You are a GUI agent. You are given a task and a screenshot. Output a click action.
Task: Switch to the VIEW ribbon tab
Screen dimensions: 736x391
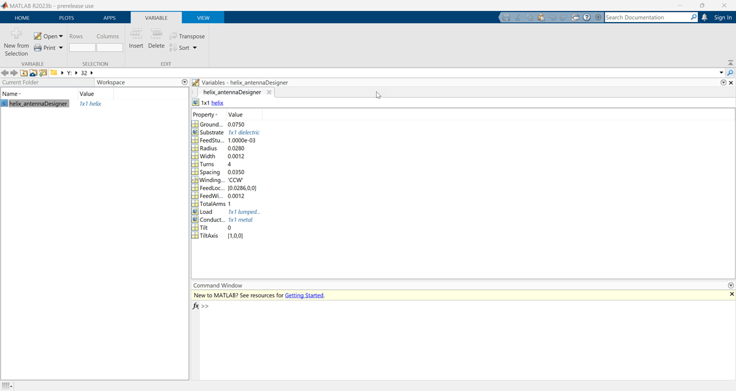(x=203, y=18)
